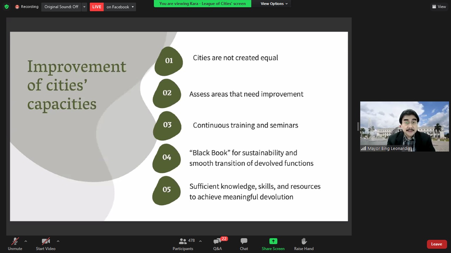Image resolution: width=451 pixels, height=253 pixels.
Task: Click the 05 bullet on the slide
Action: pos(167,190)
